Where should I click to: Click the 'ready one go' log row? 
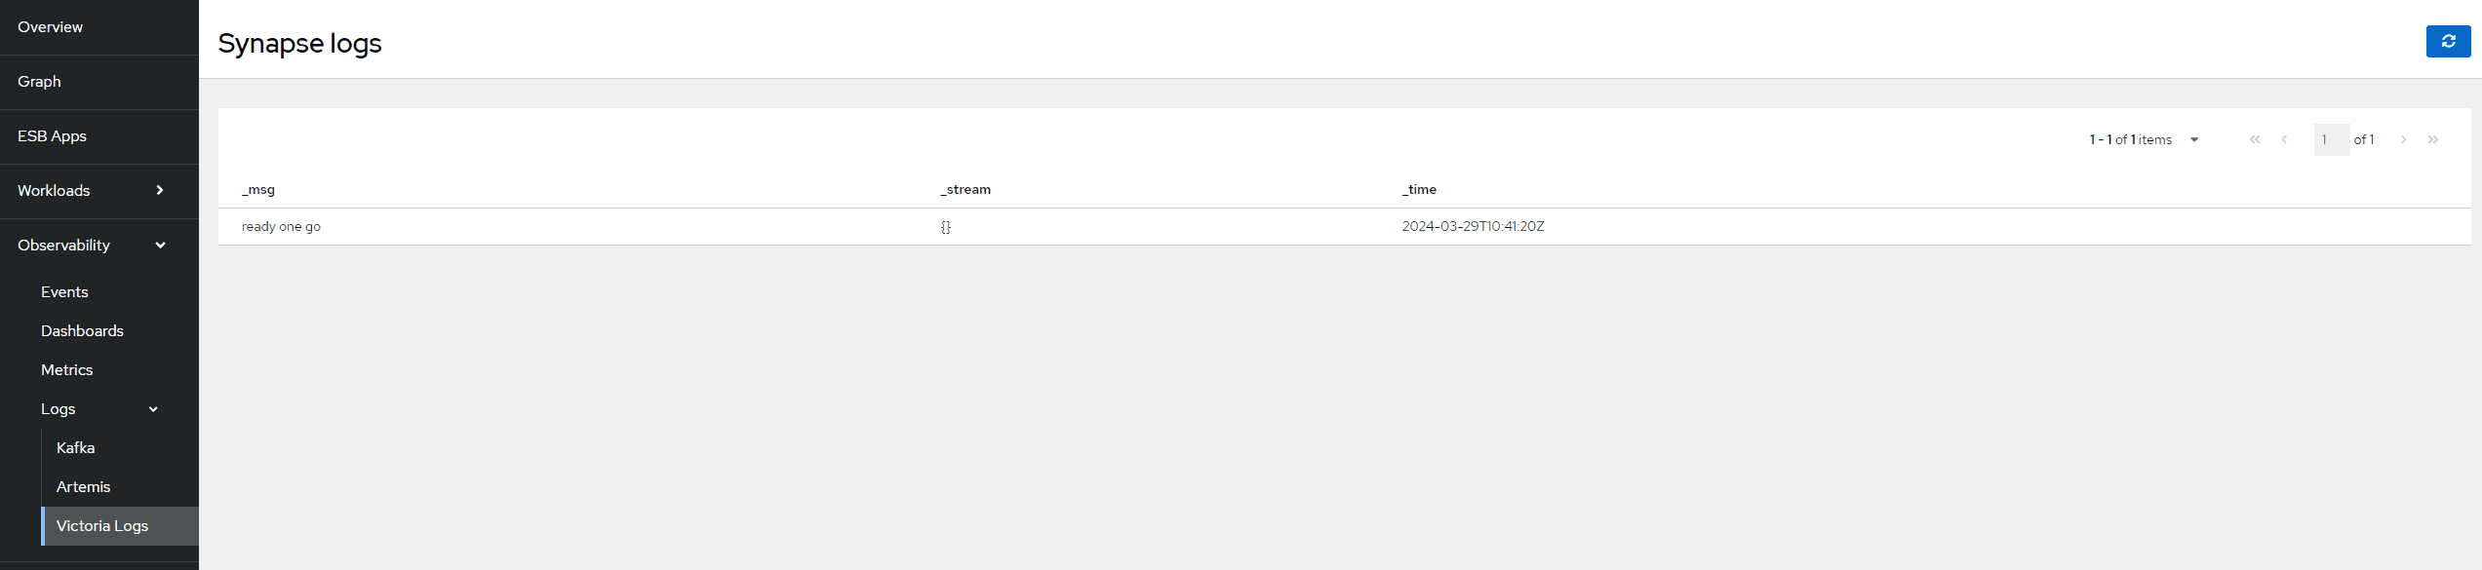point(282,227)
